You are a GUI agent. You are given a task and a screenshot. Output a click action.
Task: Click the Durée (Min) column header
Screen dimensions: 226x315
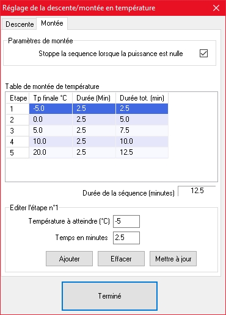(x=94, y=98)
